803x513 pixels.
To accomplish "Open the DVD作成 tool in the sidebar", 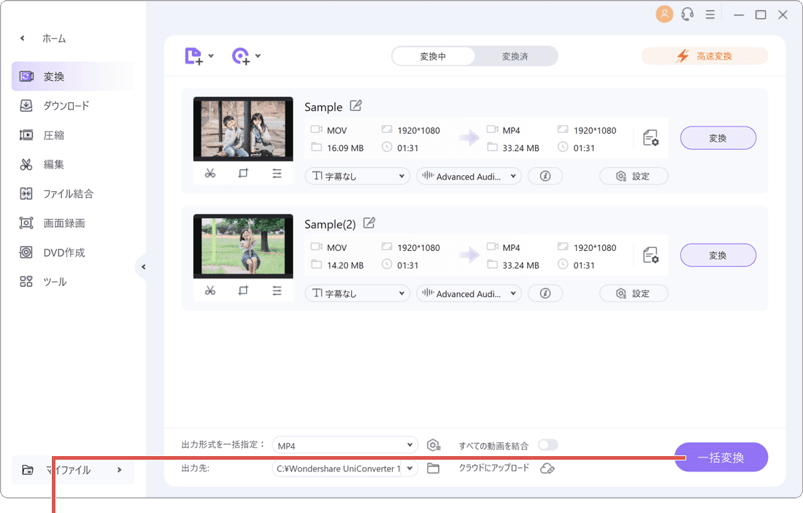I will click(x=64, y=252).
